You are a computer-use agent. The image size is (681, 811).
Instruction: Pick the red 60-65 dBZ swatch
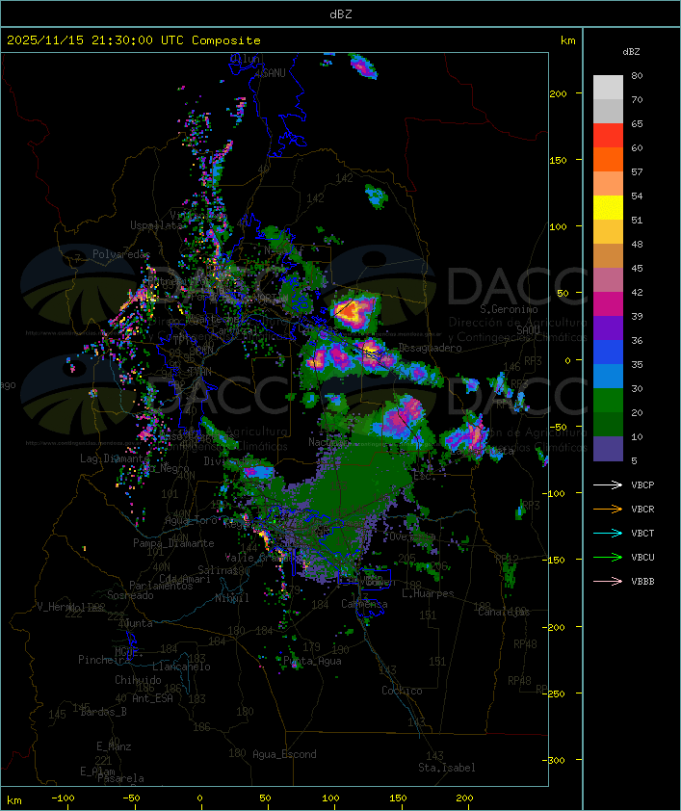click(608, 135)
